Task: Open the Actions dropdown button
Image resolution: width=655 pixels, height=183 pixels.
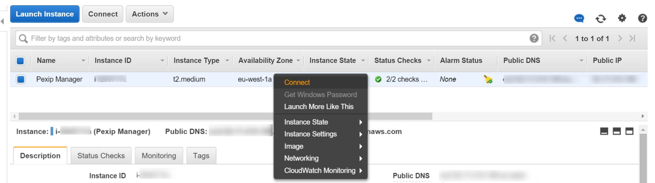Action: [x=149, y=14]
